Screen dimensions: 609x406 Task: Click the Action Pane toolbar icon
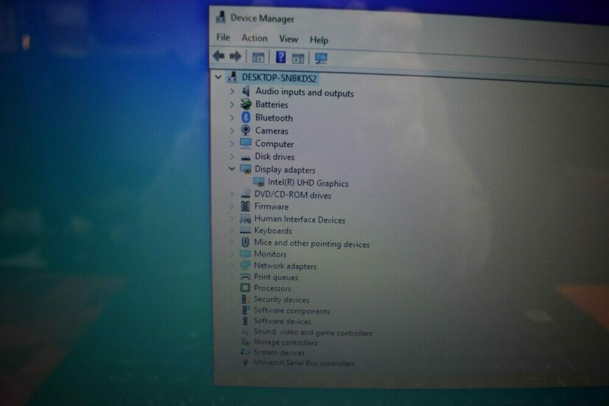pos(298,58)
